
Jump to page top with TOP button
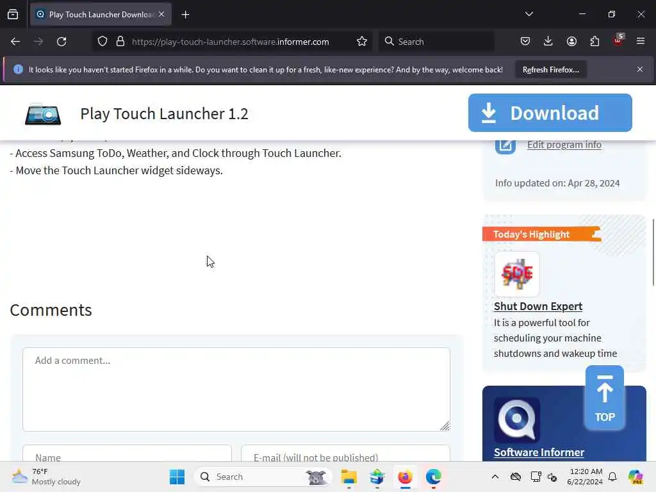pyautogui.click(x=605, y=398)
